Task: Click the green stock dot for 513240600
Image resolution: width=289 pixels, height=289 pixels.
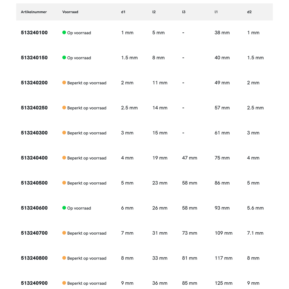Action: tap(64, 208)
